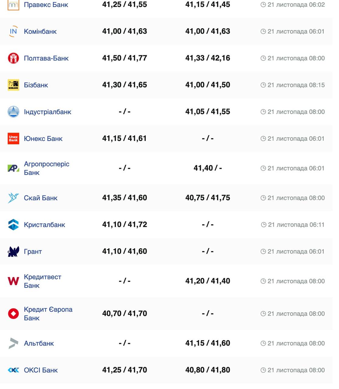The image size is (339, 389).
Task: Click the yellow Бізбанк logo
Action: [13, 85]
